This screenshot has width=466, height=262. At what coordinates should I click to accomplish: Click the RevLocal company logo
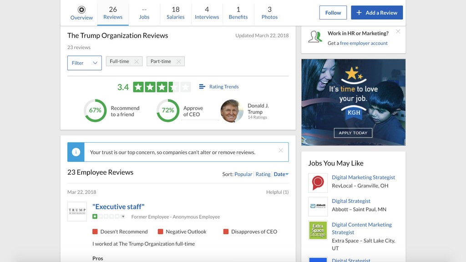[x=318, y=183]
